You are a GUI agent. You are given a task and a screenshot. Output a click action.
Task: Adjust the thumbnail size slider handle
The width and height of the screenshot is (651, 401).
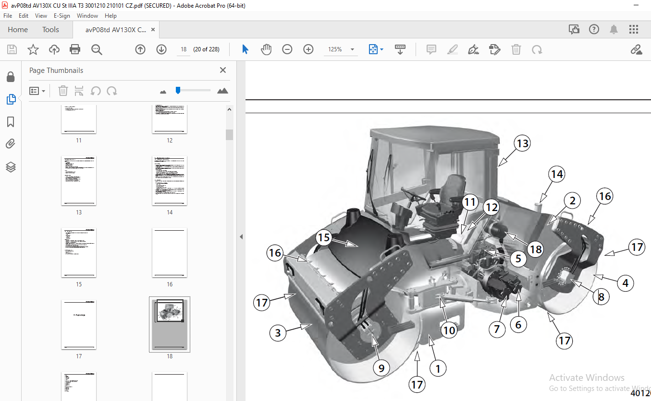(x=178, y=90)
